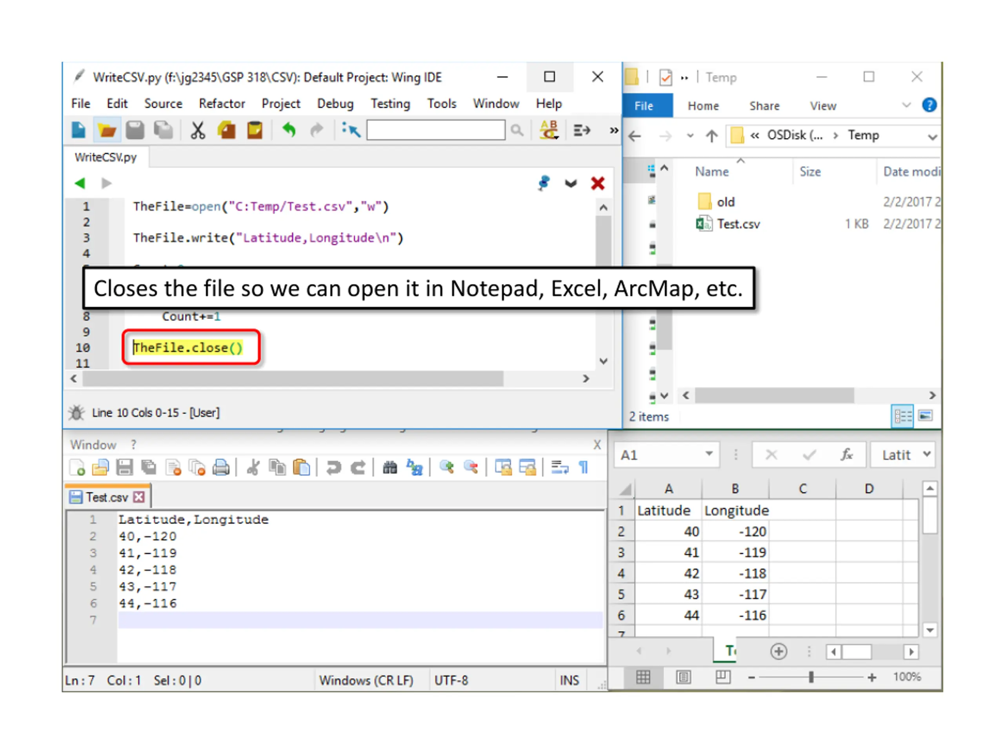This screenshot has height=753, width=1004.
Task: Click bug icon in Wing status bar
Action: point(76,413)
